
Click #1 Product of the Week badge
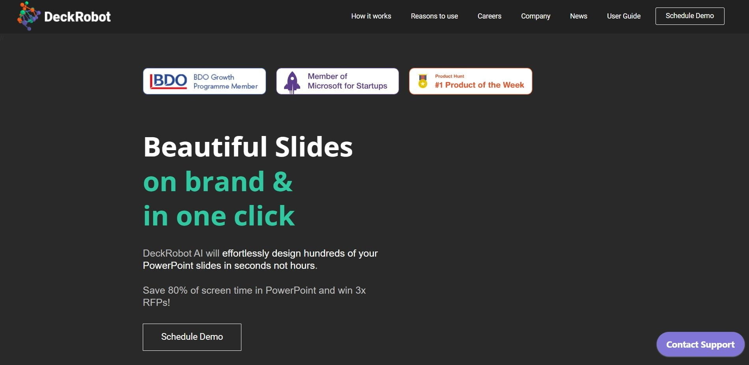(x=471, y=81)
